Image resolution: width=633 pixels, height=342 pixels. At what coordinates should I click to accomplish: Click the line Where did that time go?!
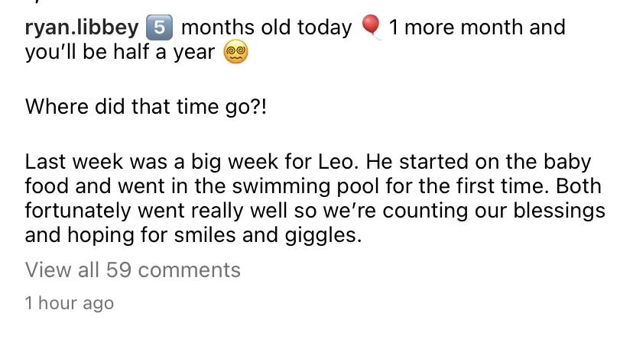click(x=146, y=108)
